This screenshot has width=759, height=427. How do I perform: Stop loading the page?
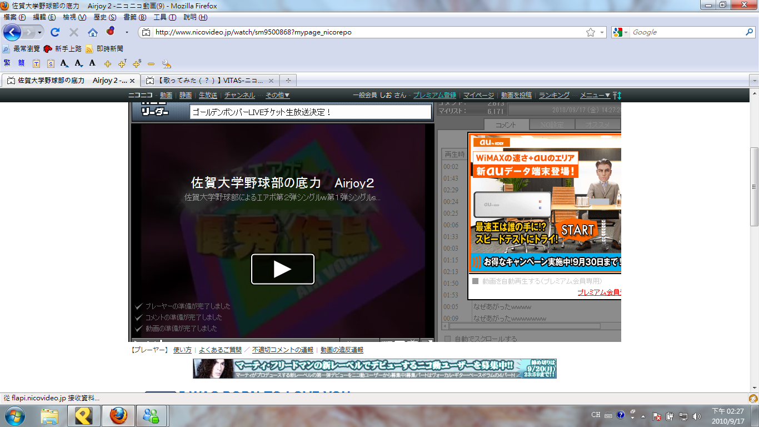point(73,32)
